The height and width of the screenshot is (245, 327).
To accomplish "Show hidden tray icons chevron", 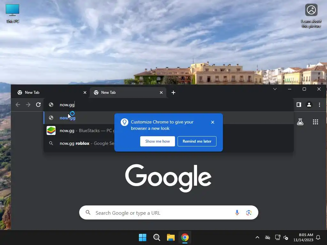I will [x=257, y=237].
